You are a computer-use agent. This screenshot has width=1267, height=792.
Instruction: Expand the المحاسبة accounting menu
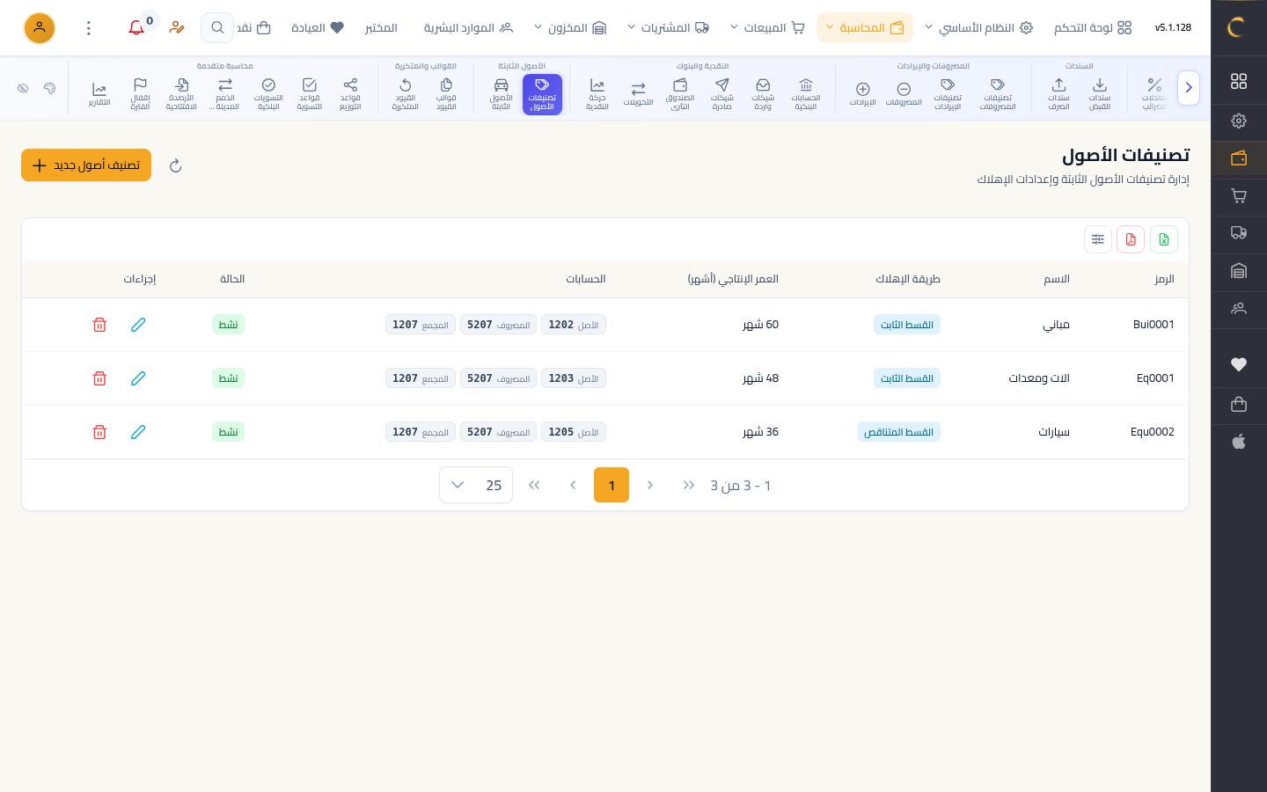pos(865,28)
